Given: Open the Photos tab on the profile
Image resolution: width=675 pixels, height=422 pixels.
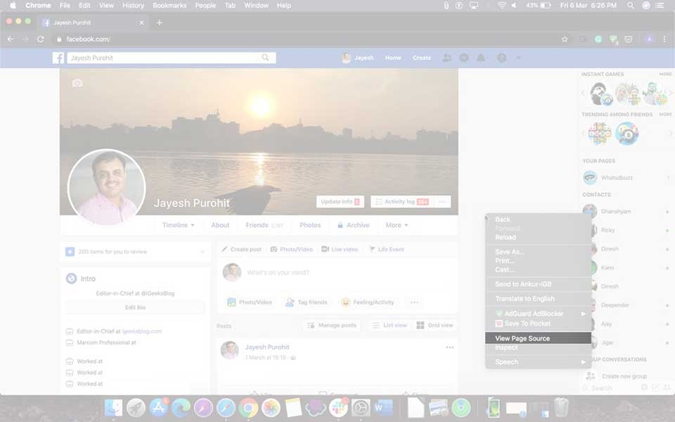Looking at the screenshot, I should (x=310, y=225).
